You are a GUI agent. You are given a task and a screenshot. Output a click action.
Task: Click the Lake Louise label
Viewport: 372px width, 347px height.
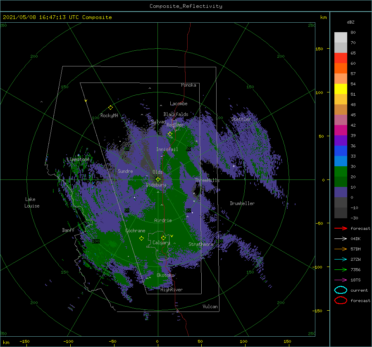(x=32, y=203)
